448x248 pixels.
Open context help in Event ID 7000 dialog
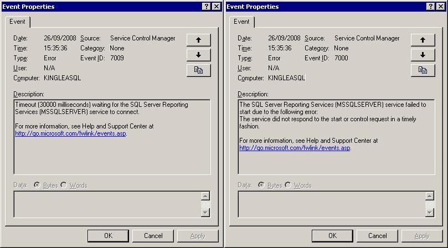pos(431,7)
